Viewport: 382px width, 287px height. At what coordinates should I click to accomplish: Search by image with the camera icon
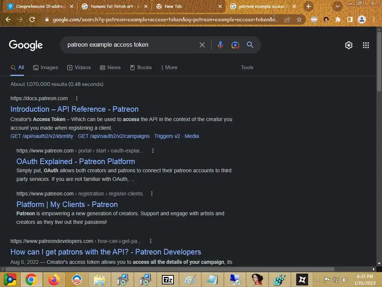235,45
